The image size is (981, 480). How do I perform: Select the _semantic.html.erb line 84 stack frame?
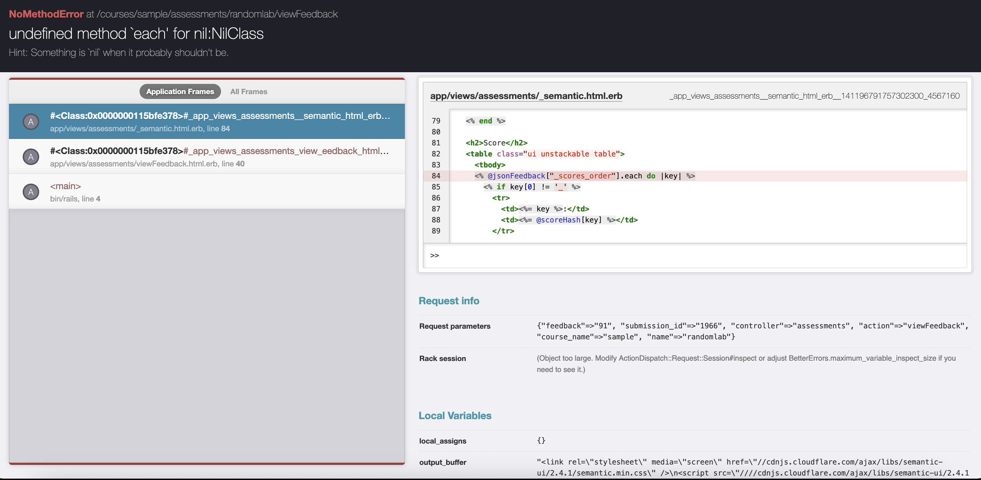click(219, 121)
